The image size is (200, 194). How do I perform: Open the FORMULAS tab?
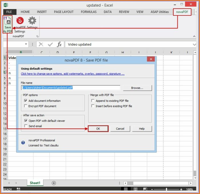[x=89, y=12]
